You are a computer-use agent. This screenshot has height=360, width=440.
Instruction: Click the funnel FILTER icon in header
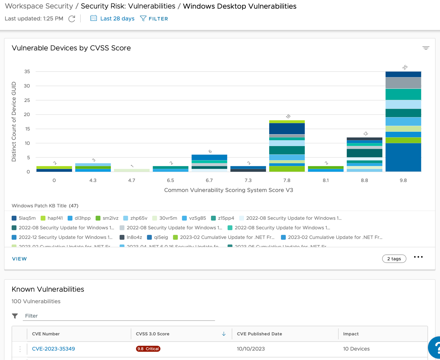[143, 19]
